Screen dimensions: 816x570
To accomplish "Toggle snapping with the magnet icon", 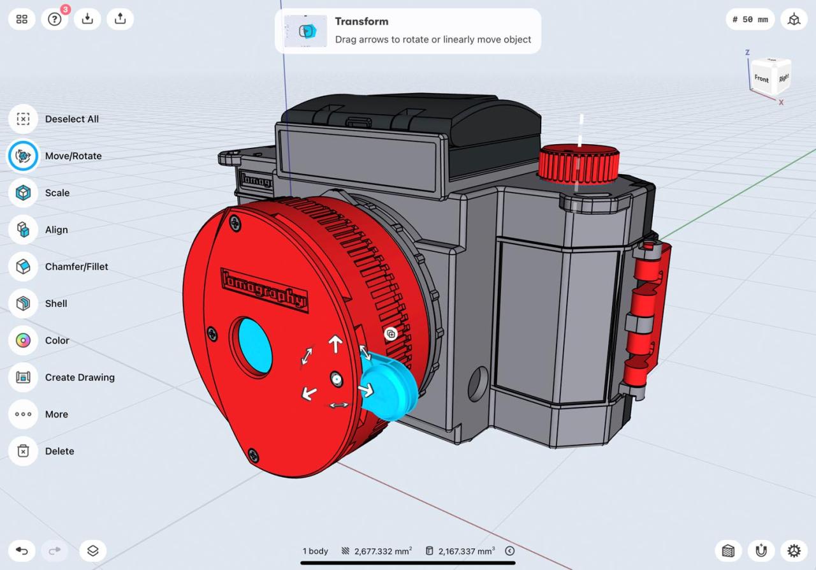I will 761,550.
